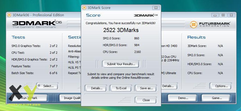This screenshot has height=111, width=241.
Task: Click the 3DMark06 main window title bar icon
Action: tap(9, 15)
